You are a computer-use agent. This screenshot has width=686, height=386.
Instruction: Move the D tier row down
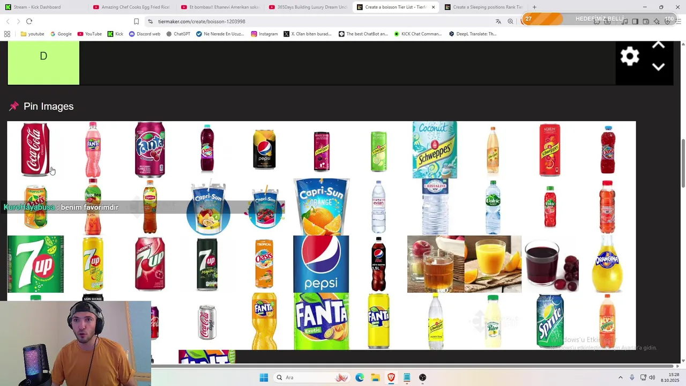658,67
